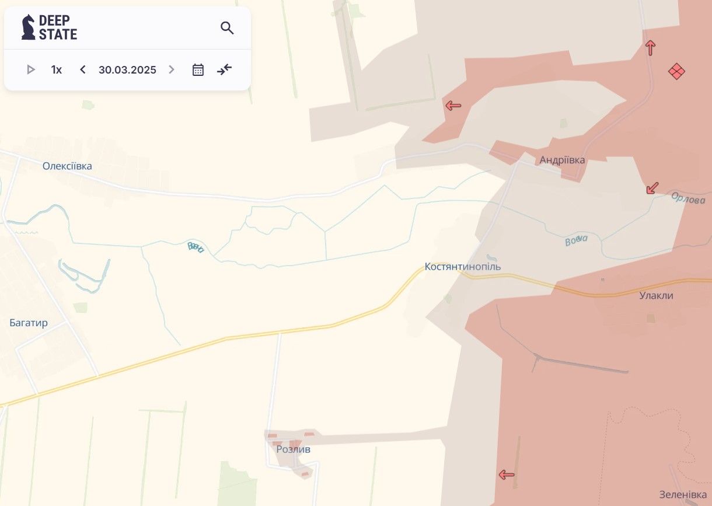Go to the next date
Screen dimensions: 712x506
pyautogui.click(x=172, y=70)
